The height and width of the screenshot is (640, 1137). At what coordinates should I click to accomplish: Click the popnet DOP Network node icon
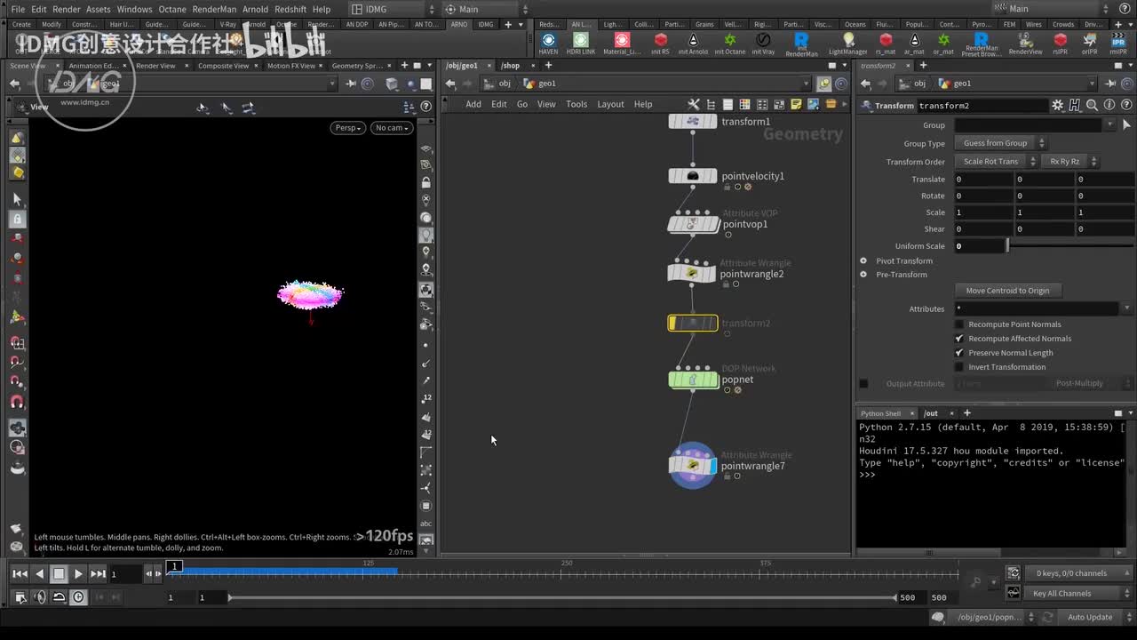pos(693,380)
